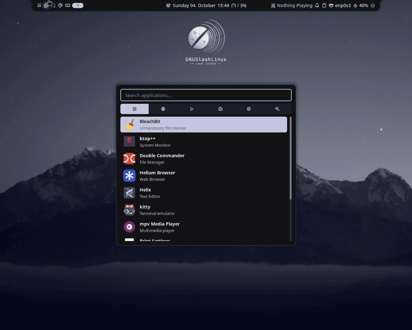Launch BleachBit from the app list
Screen dimensions: 412x330
pyautogui.click(x=204, y=124)
